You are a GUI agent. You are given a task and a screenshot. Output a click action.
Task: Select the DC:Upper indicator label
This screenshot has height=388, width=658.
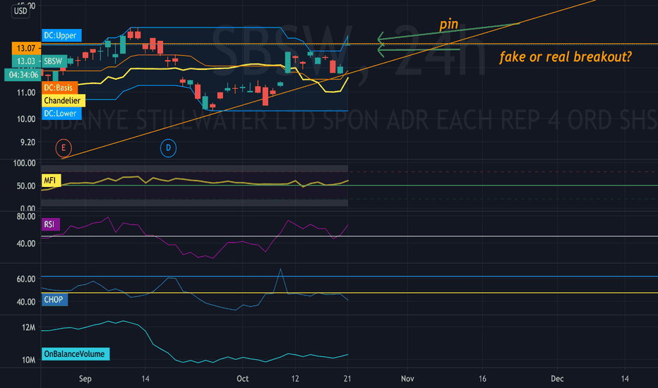[61, 36]
